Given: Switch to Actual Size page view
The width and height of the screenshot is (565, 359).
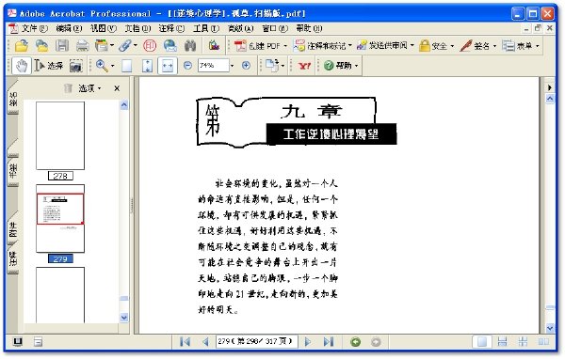Looking at the screenshot, I should pyautogui.click(x=127, y=66).
